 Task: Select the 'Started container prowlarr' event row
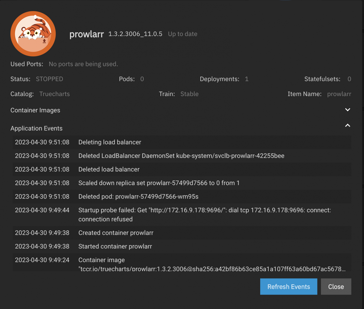click(x=182, y=246)
